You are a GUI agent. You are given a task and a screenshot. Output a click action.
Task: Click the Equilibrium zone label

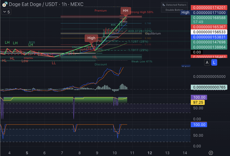153,34
